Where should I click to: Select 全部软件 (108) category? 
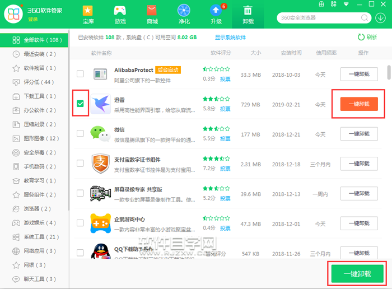(x=34, y=40)
